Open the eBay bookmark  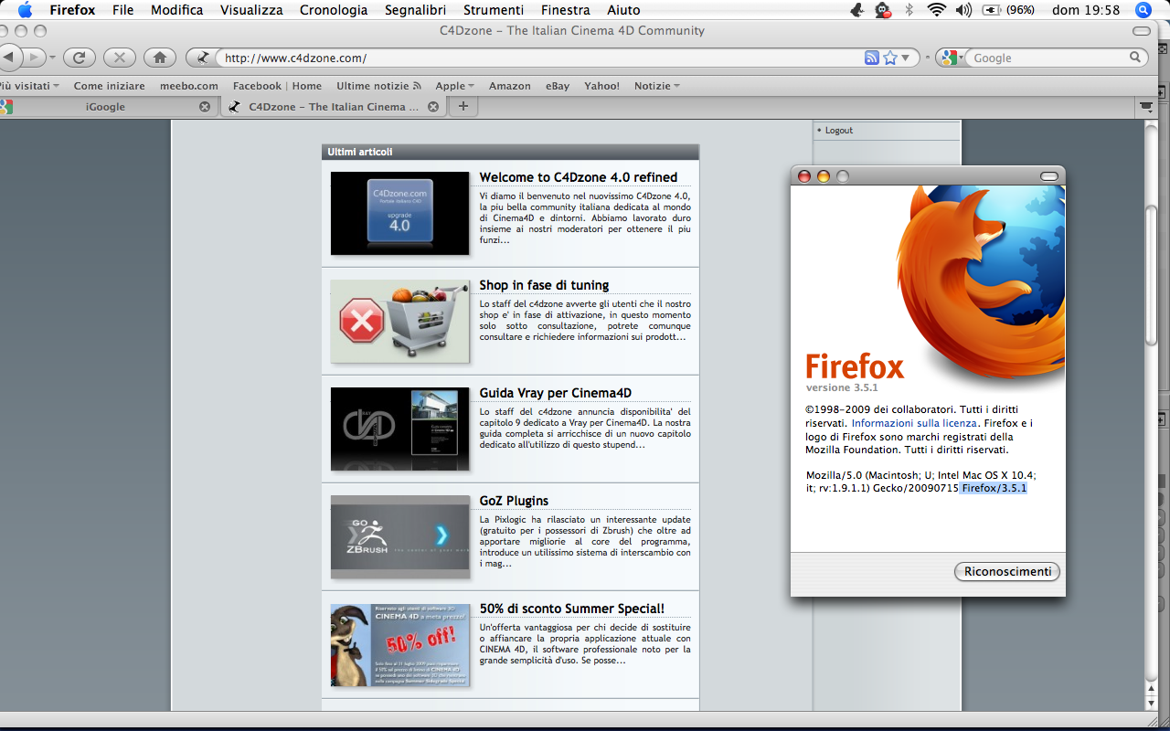[x=558, y=86]
